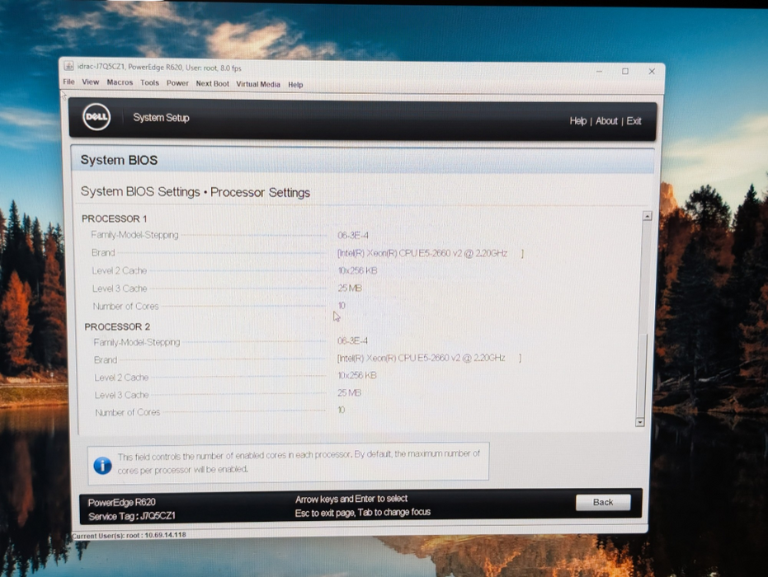Viewport: 768px width, 577px height.
Task: Click Processor 2 Number of Cores label
Action: point(127,413)
